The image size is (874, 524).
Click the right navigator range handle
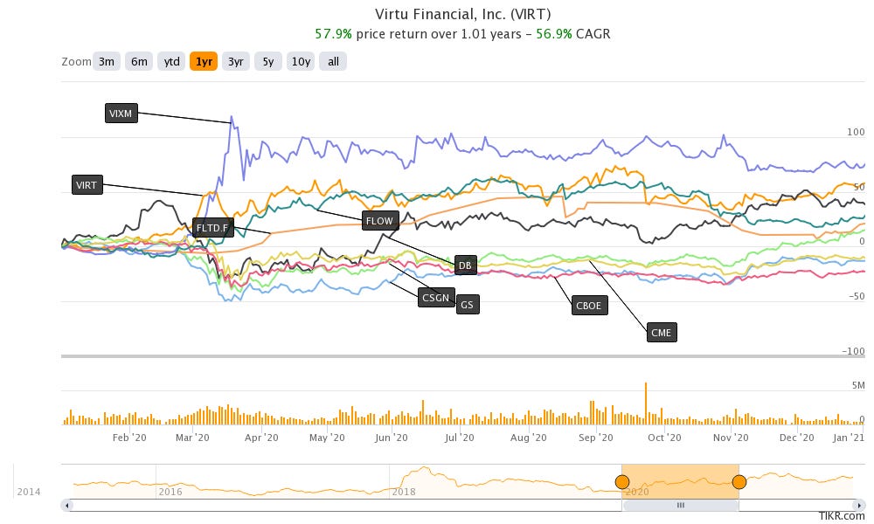coord(739,482)
